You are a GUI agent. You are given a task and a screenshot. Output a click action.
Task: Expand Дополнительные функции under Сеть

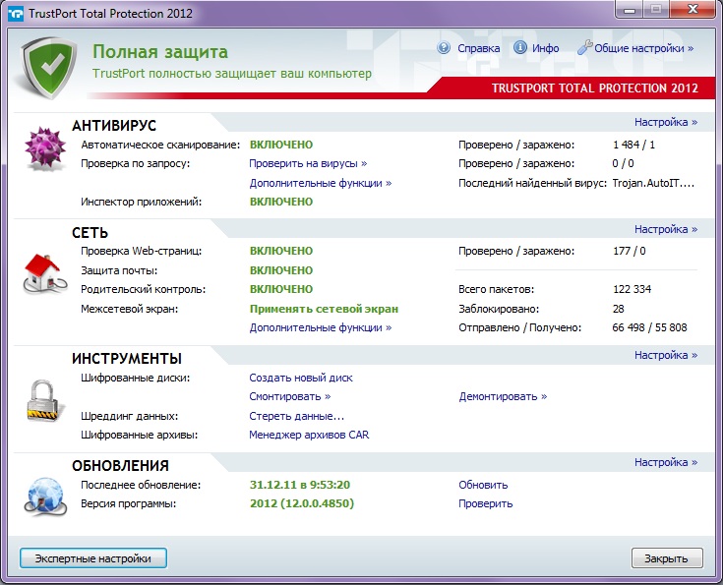point(321,327)
